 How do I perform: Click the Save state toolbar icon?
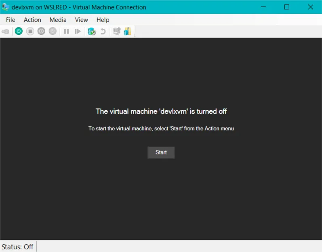click(53, 32)
